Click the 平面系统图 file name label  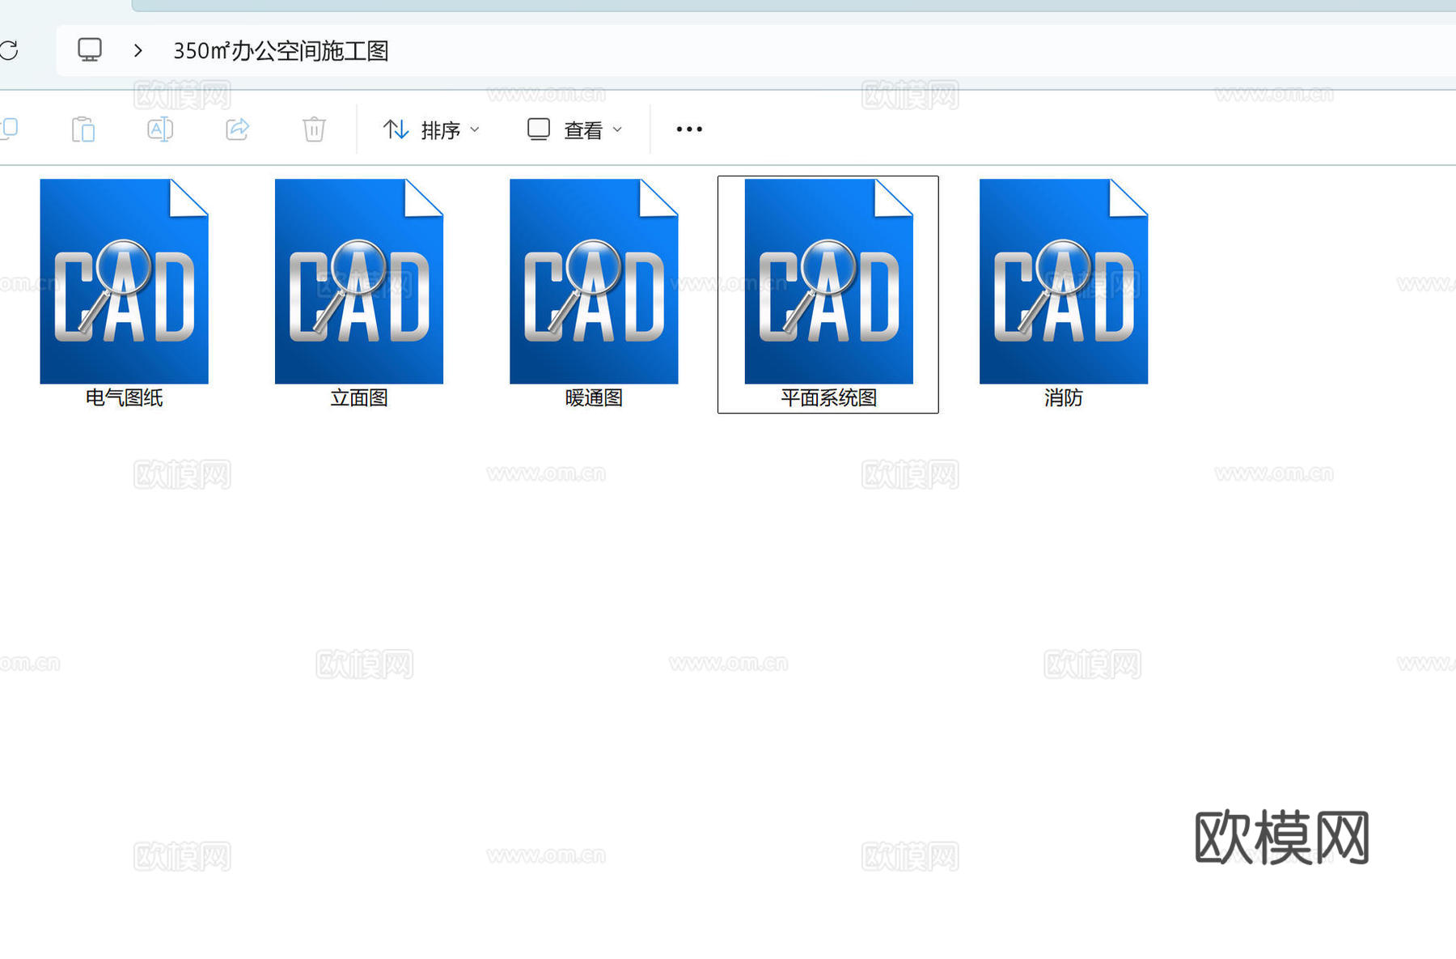pyautogui.click(x=829, y=397)
